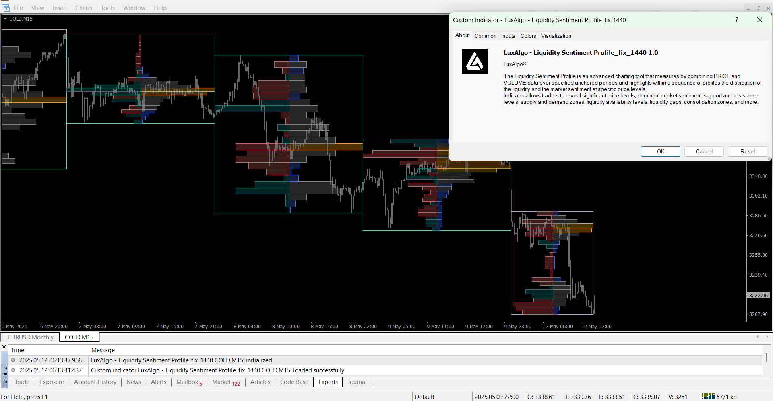Cancel the indicator dialog
This screenshot has height=401, width=773.
click(704, 151)
